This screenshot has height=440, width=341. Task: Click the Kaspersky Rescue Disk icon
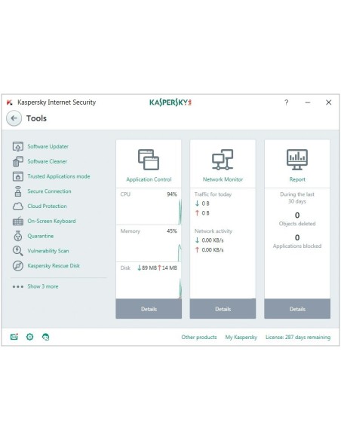pos(17,266)
